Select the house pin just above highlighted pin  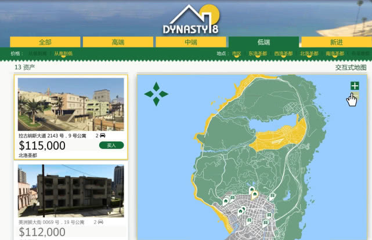251,190
